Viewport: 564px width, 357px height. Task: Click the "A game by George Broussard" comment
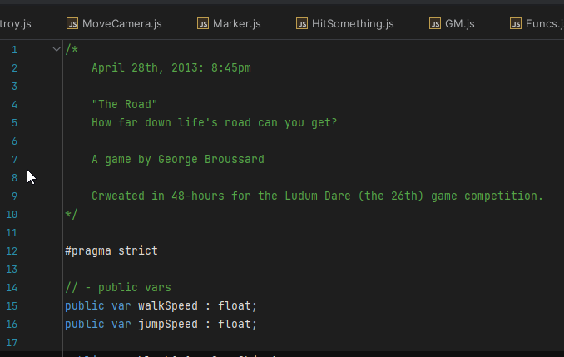(178, 159)
